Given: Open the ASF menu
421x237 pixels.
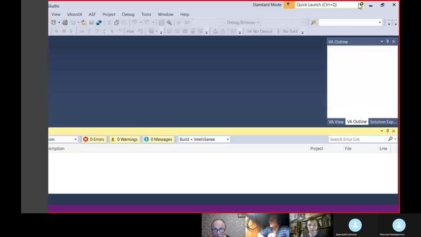Looking at the screenshot, I should point(92,14).
